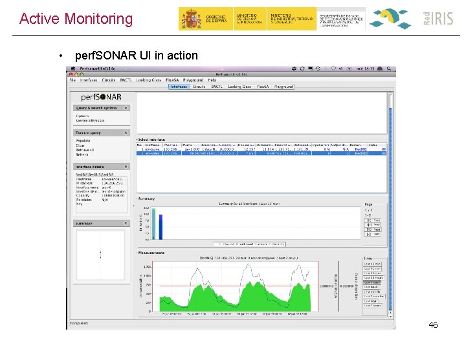
Task: Click the volume icon in menu bar
Action: click(341, 69)
